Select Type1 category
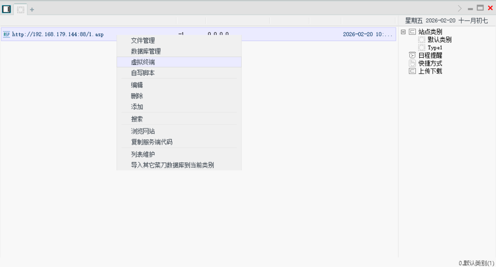496x267 pixels. [435, 48]
